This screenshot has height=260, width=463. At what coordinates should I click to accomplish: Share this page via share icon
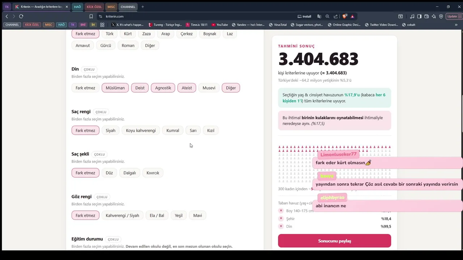[336, 16]
